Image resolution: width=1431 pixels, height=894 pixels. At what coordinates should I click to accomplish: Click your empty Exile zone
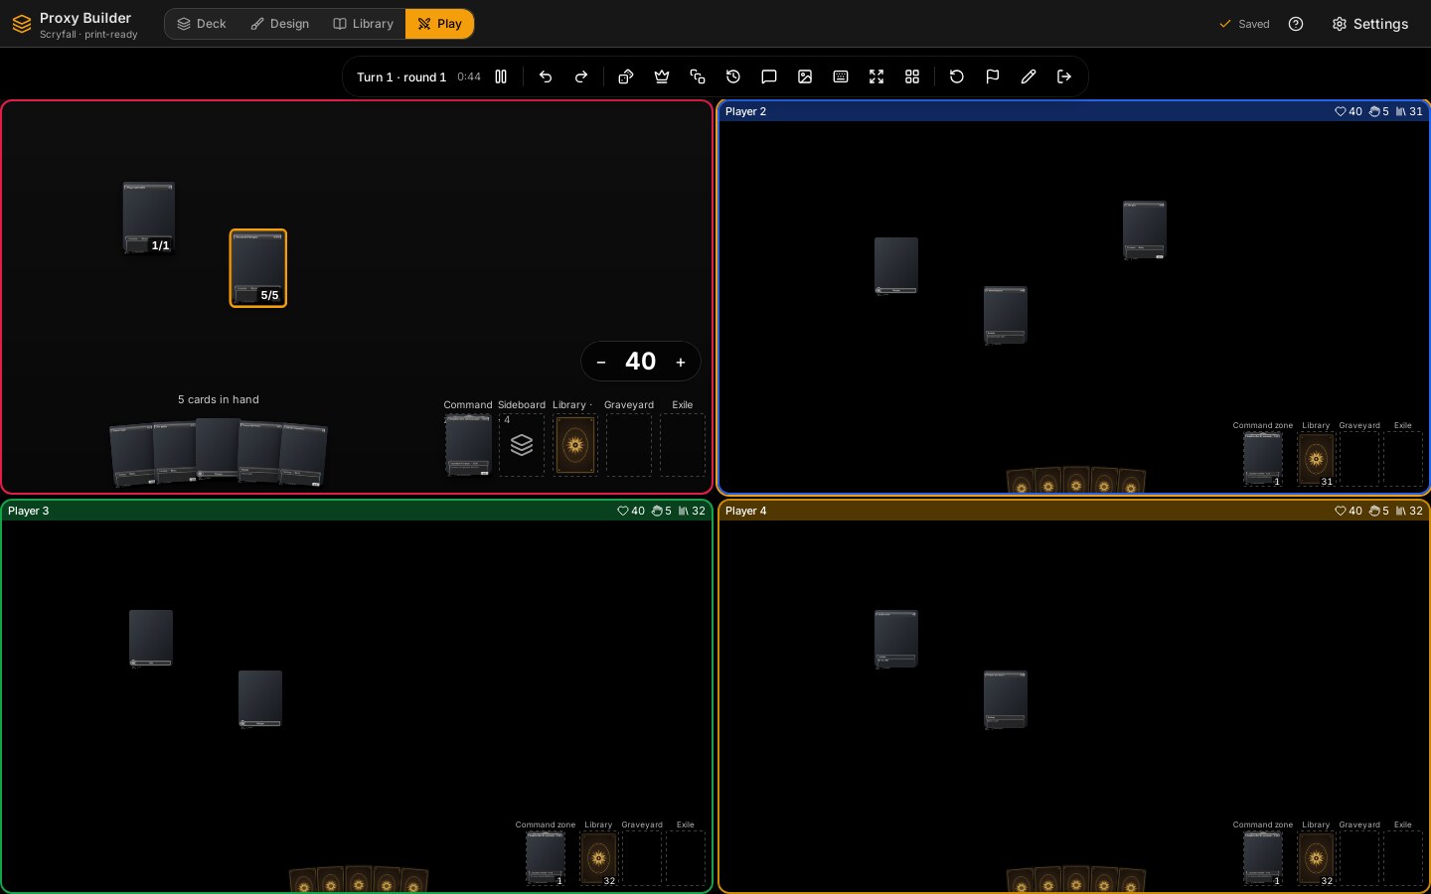point(683,445)
